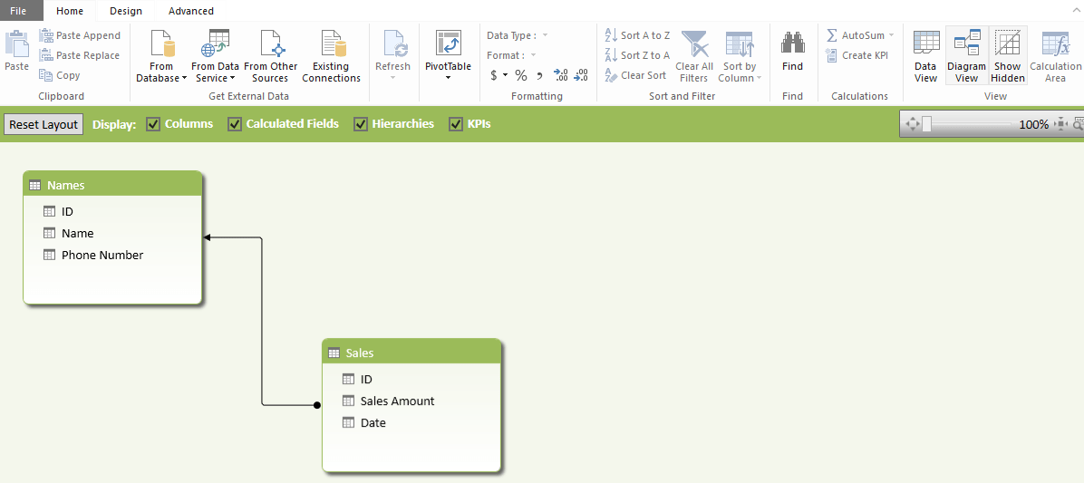Uncheck the Hierarchies checkbox
This screenshot has height=483, width=1084.
pos(361,124)
